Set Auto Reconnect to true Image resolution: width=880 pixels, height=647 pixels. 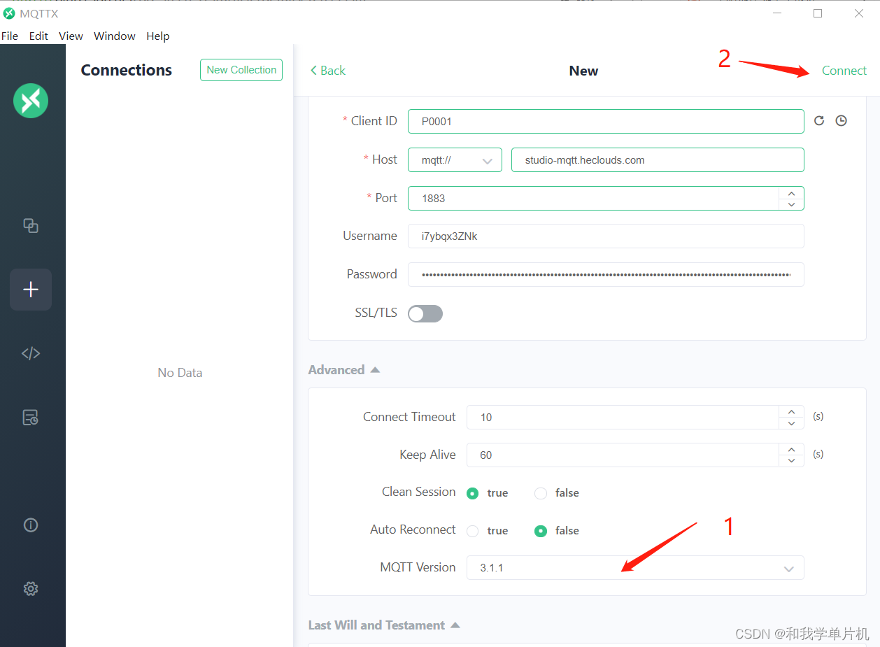473,531
